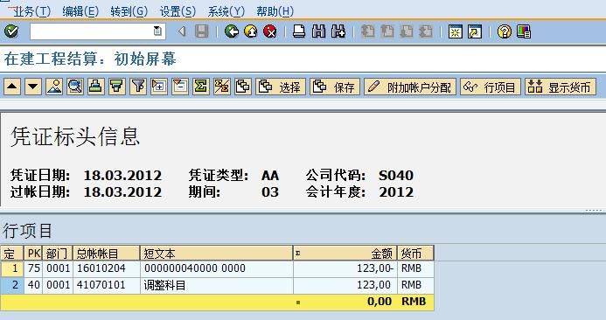Click the total amount 0,00
Screen dimensions: 606x320
pyautogui.click(x=380, y=302)
